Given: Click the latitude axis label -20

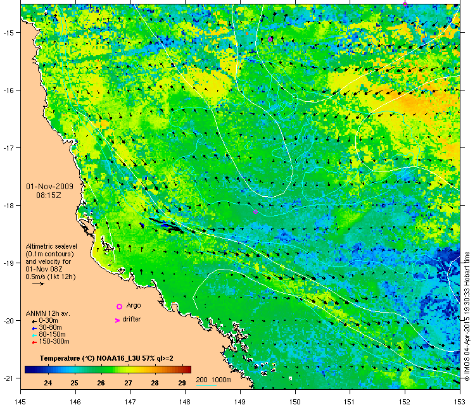Looking at the screenshot, I should (x=8, y=321).
